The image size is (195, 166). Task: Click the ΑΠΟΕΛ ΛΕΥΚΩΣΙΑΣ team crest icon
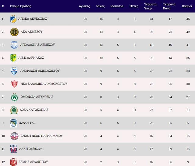(13, 19)
